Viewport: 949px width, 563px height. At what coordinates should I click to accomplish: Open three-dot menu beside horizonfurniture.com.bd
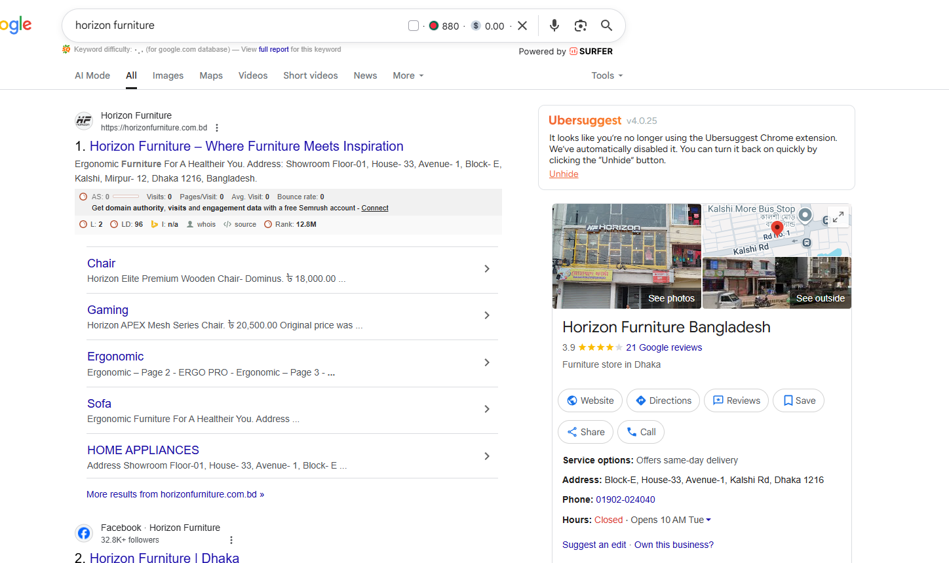point(217,128)
